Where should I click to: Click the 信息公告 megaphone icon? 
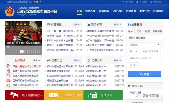(x=48, y=60)
